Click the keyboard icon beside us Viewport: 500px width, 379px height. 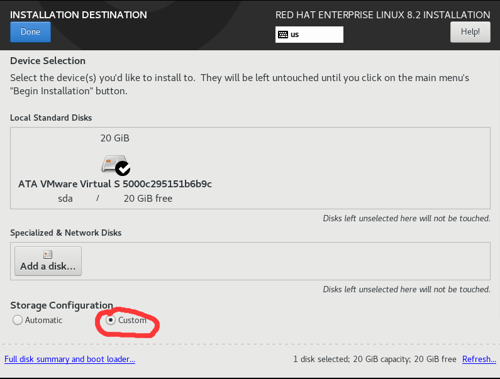283,35
